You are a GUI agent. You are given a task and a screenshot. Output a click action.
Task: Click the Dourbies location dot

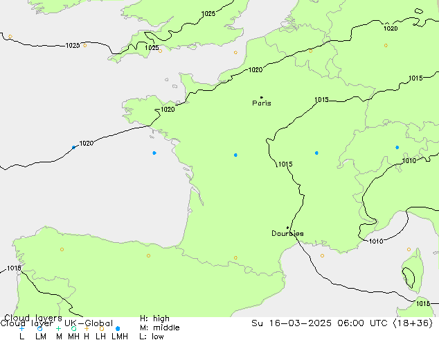click(287, 228)
